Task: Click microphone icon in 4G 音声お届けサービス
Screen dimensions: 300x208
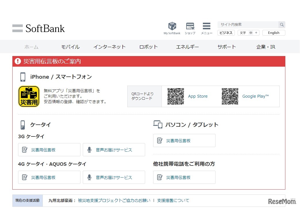Action: coord(89,177)
